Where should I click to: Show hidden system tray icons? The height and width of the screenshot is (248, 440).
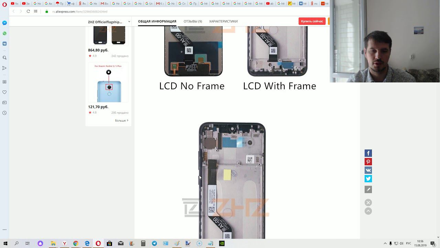[x=385, y=244]
